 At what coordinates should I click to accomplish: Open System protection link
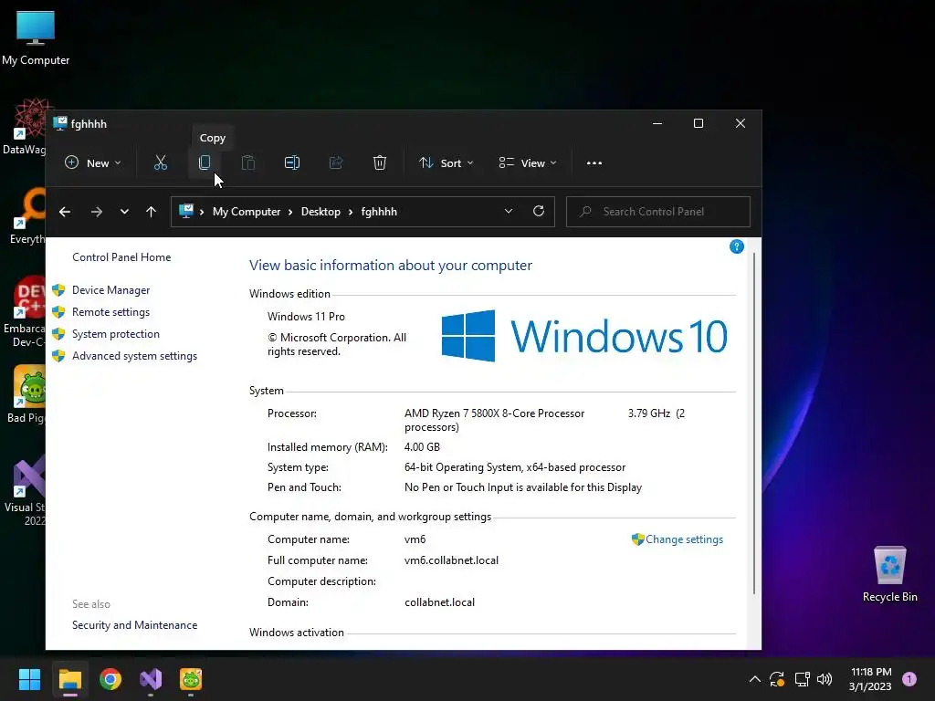pos(116,334)
